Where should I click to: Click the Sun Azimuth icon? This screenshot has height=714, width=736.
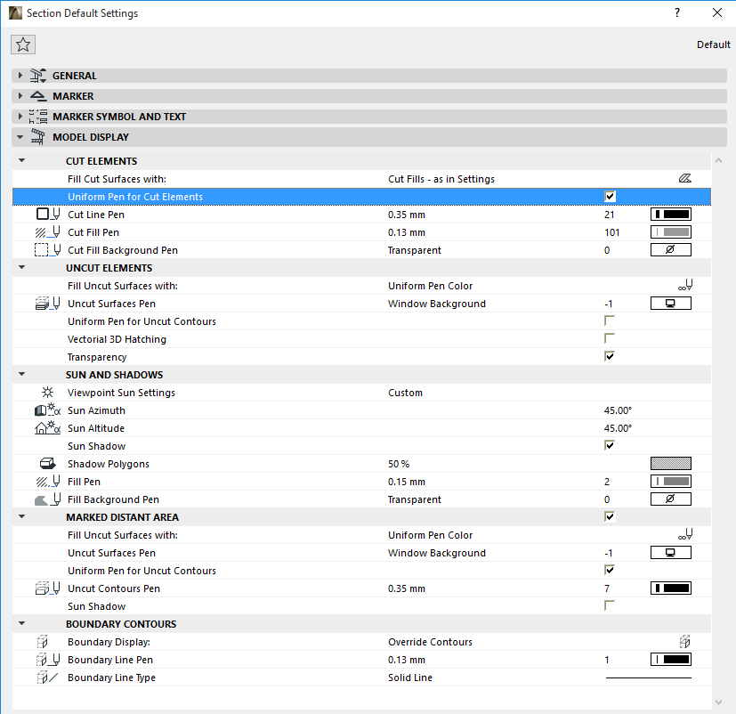[48, 410]
